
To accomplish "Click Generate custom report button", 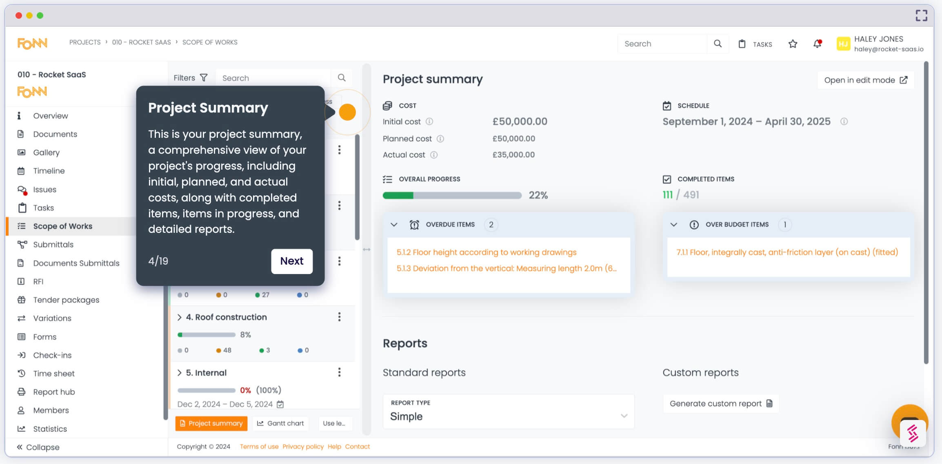I will (721, 404).
